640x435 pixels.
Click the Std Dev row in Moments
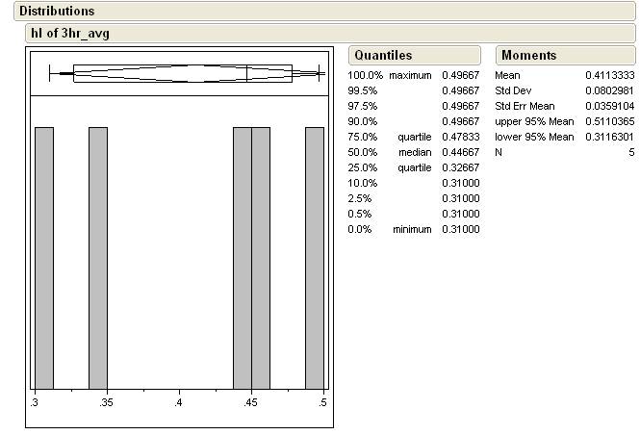pyautogui.click(x=565, y=90)
